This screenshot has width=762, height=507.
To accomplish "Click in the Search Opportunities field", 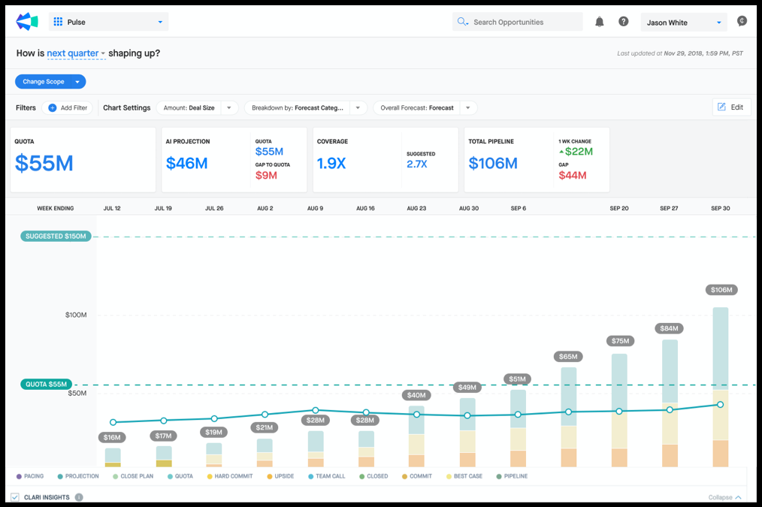I will (518, 22).
